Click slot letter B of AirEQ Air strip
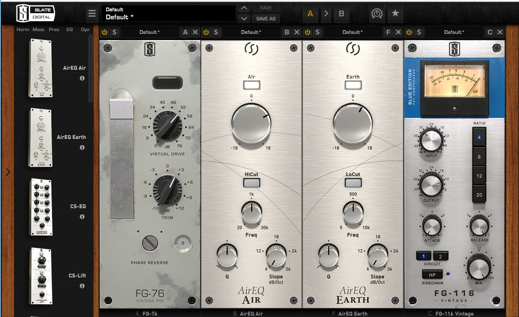The width and height of the screenshot is (519, 317). pyautogui.click(x=287, y=32)
